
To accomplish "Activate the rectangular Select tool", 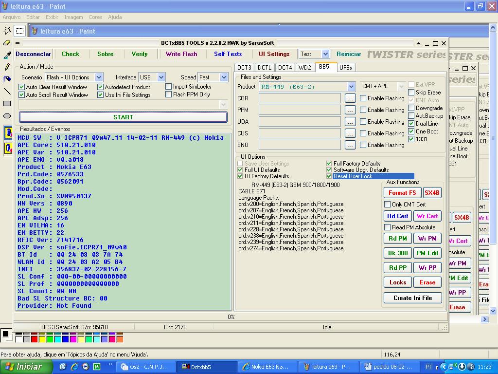I will click(x=19, y=31).
